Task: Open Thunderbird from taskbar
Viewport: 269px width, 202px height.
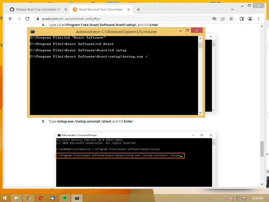Action: (53, 198)
